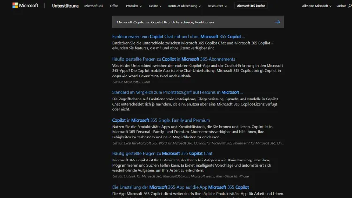The height and width of the screenshot is (198, 352).
Task: Click the snippet 'Die App Microsoft 365 Copilot dient'
Action: pyautogui.click(x=198, y=194)
